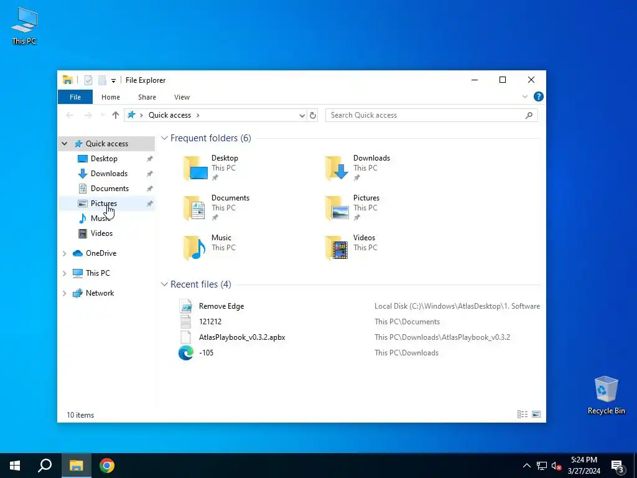This screenshot has width=637, height=478.
Task: Click the New folder quick access toolbar icon
Action: pos(102,80)
